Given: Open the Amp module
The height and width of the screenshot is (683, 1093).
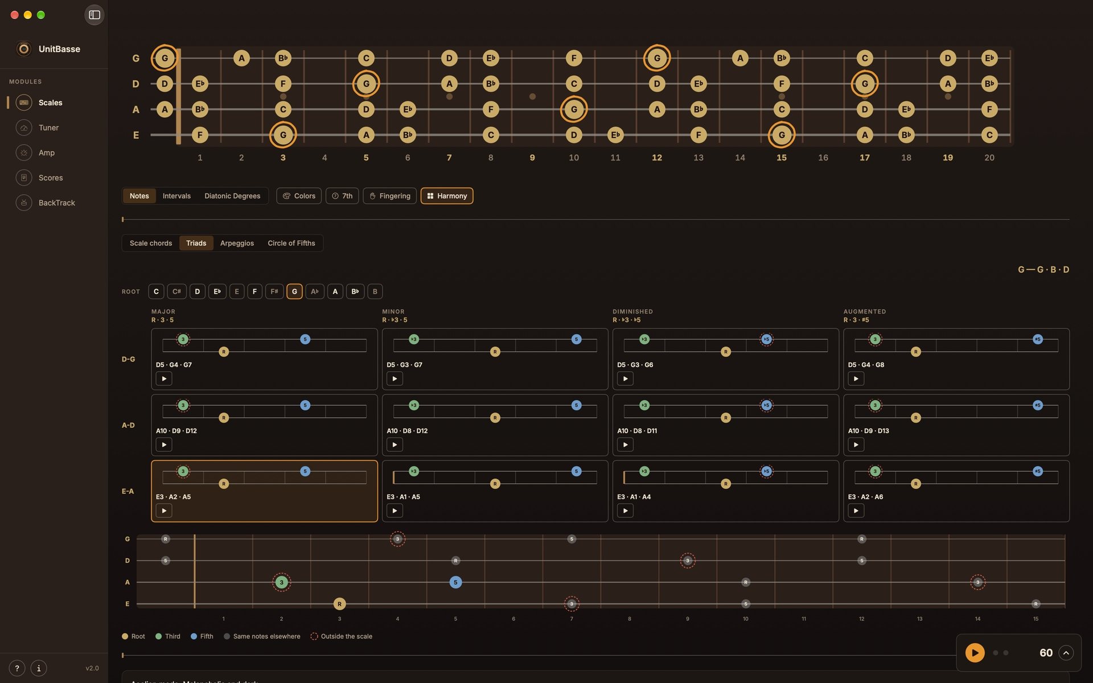Looking at the screenshot, I should 46,153.
